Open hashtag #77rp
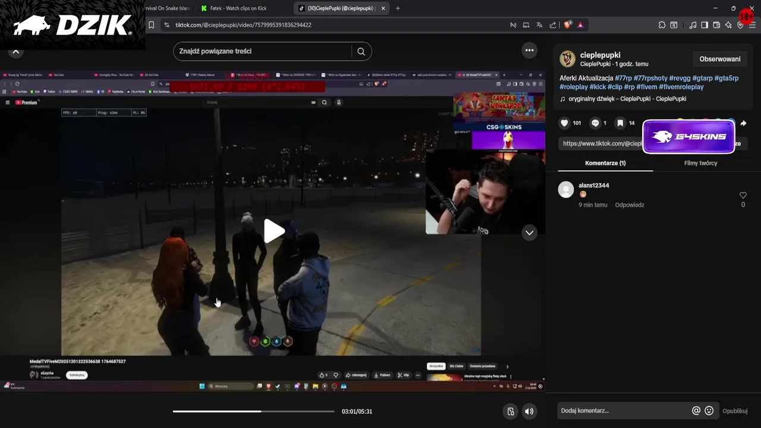This screenshot has height=428, width=761. [x=623, y=78]
